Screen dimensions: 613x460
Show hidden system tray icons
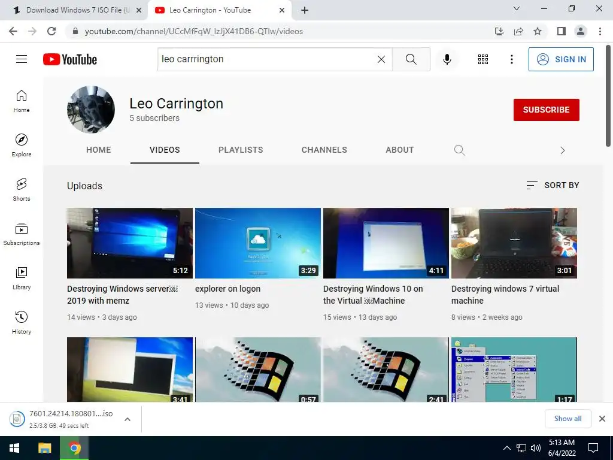506,448
